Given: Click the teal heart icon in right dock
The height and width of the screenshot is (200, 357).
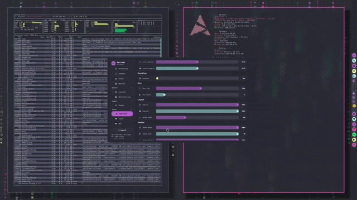Looking at the screenshot, I should [x=354, y=119].
